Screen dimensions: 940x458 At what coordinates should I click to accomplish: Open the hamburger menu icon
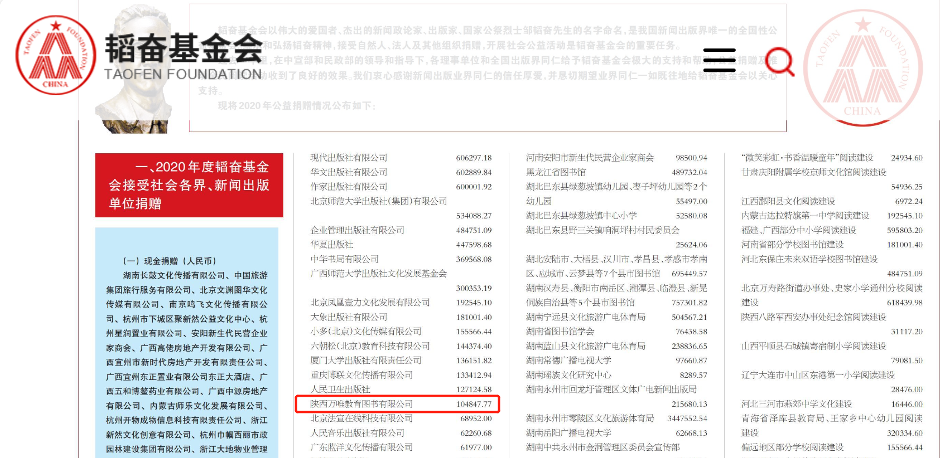click(719, 60)
